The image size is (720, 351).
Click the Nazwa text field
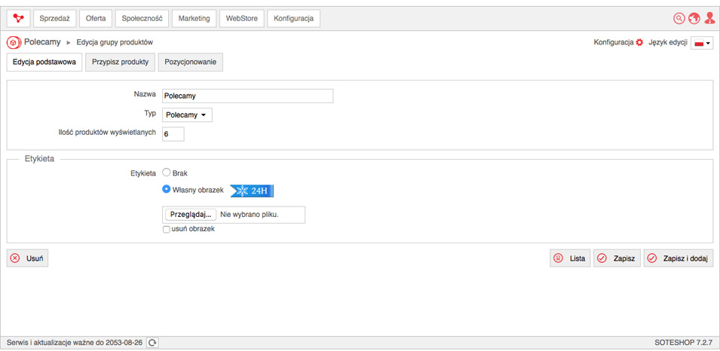click(247, 96)
